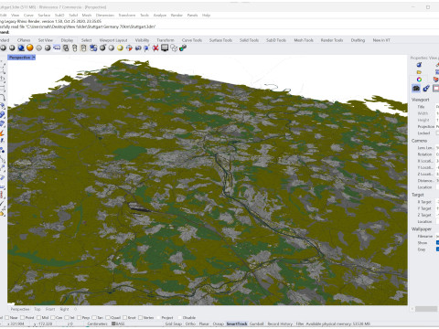Open the folder icon in Properties panel
The width and height of the screenshot is (439, 329).
419,72
